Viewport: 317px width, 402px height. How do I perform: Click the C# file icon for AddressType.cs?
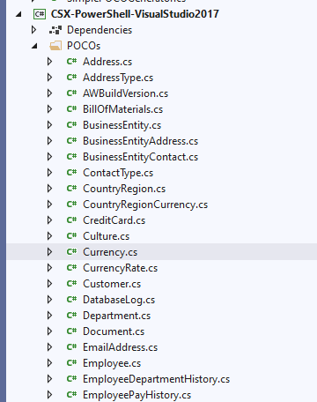(71, 78)
